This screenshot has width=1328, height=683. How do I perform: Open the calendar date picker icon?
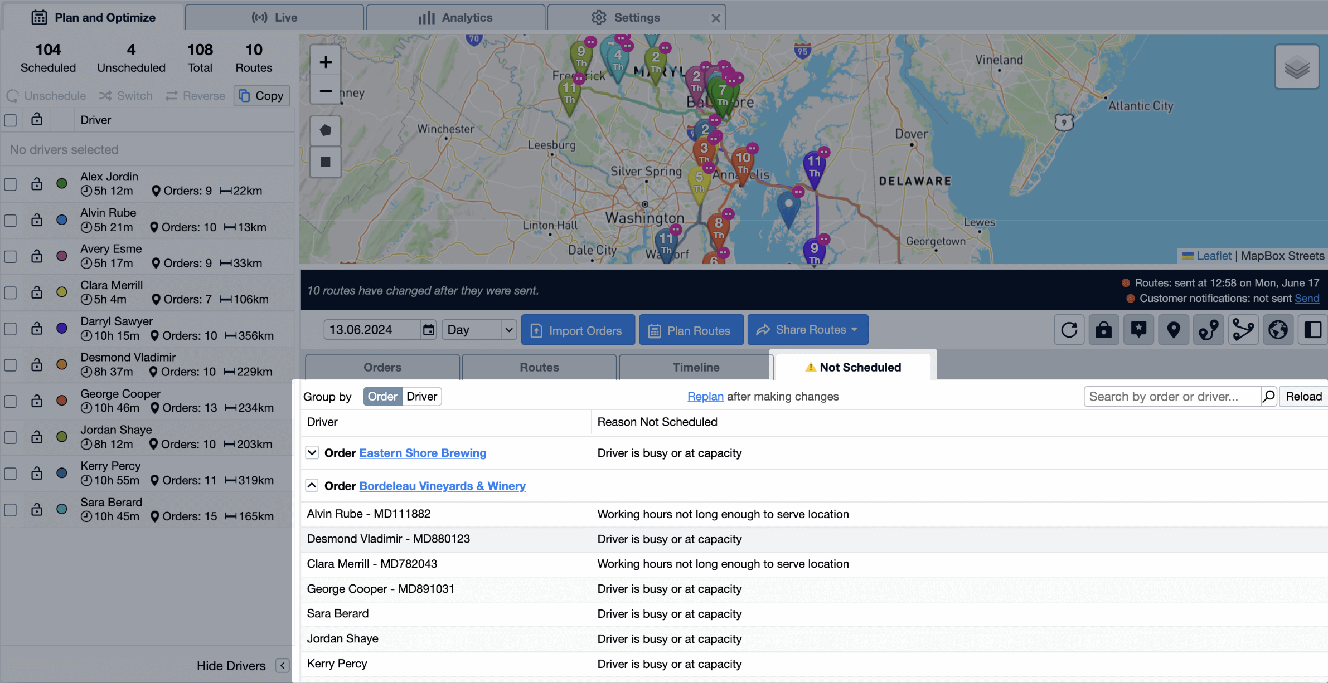pyautogui.click(x=428, y=330)
